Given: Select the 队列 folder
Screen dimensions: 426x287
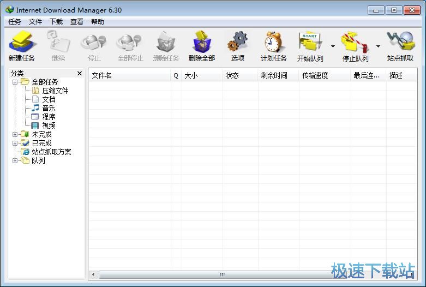Looking at the screenshot, I should point(38,160).
